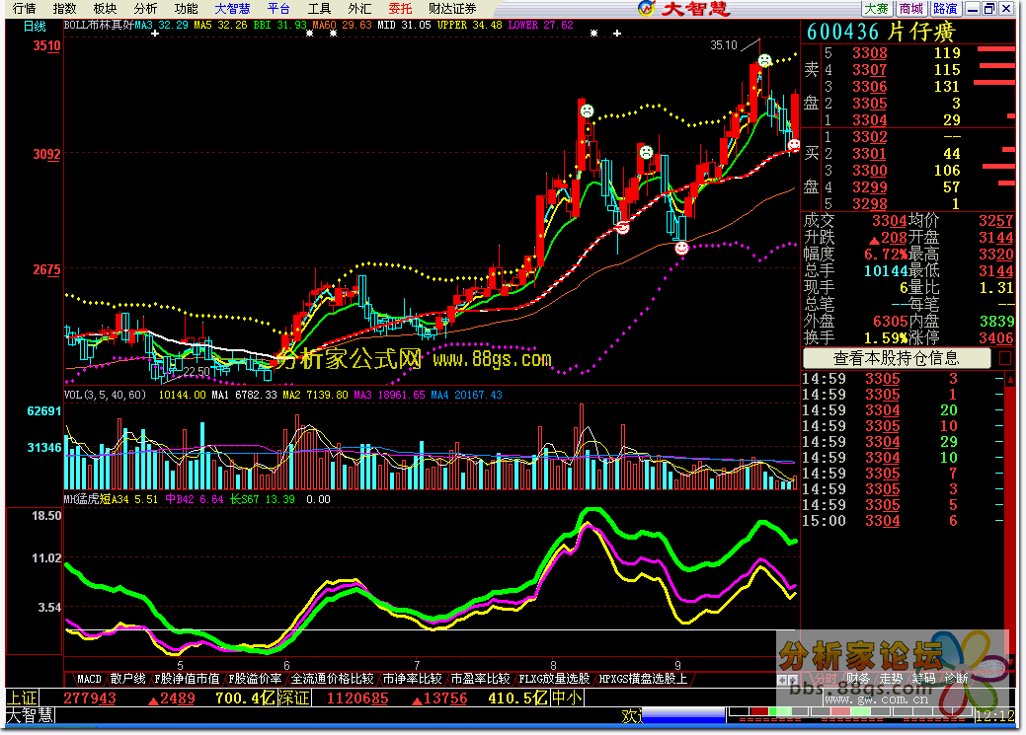Click the 路演 button

click(x=945, y=9)
